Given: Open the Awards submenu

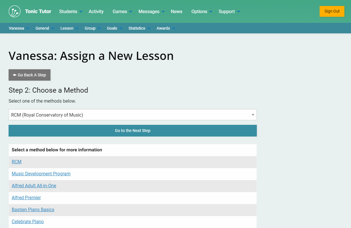Looking at the screenshot, I should tap(166, 28).
